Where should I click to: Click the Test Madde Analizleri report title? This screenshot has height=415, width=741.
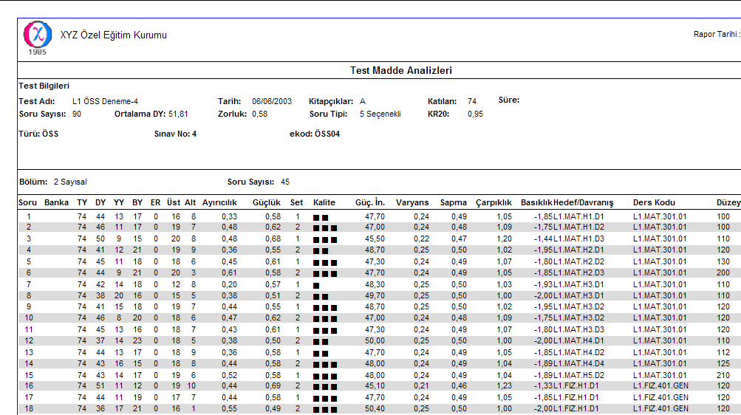coord(400,71)
